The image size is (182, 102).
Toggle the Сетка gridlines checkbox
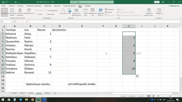(37, 14)
